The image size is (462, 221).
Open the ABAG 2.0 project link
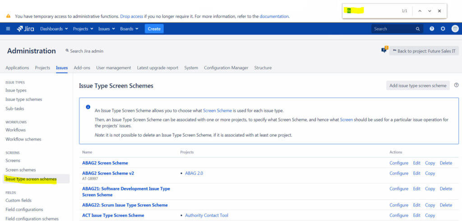point(194,173)
